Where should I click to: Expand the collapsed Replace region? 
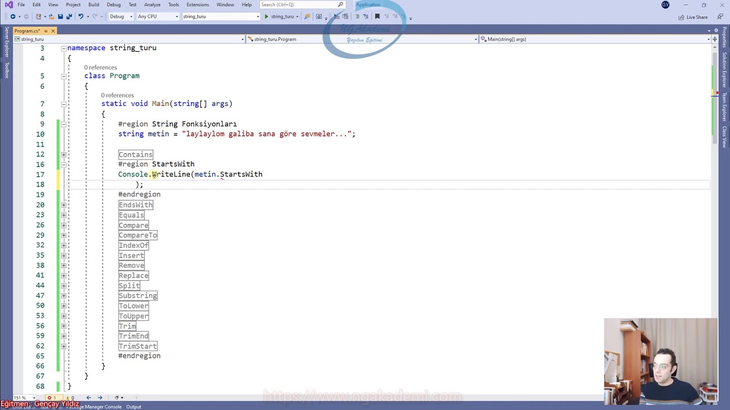(x=63, y=276)
